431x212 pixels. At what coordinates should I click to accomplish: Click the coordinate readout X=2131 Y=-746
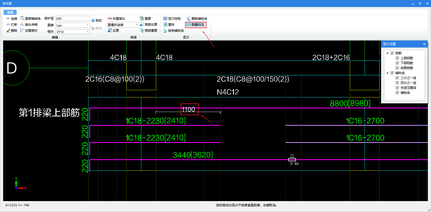[17, 205]
